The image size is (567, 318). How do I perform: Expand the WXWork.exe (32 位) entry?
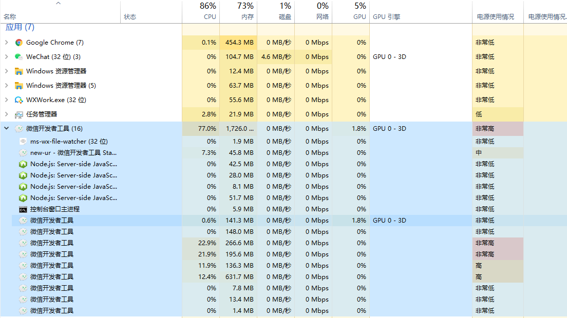click(x=7, y=100)
